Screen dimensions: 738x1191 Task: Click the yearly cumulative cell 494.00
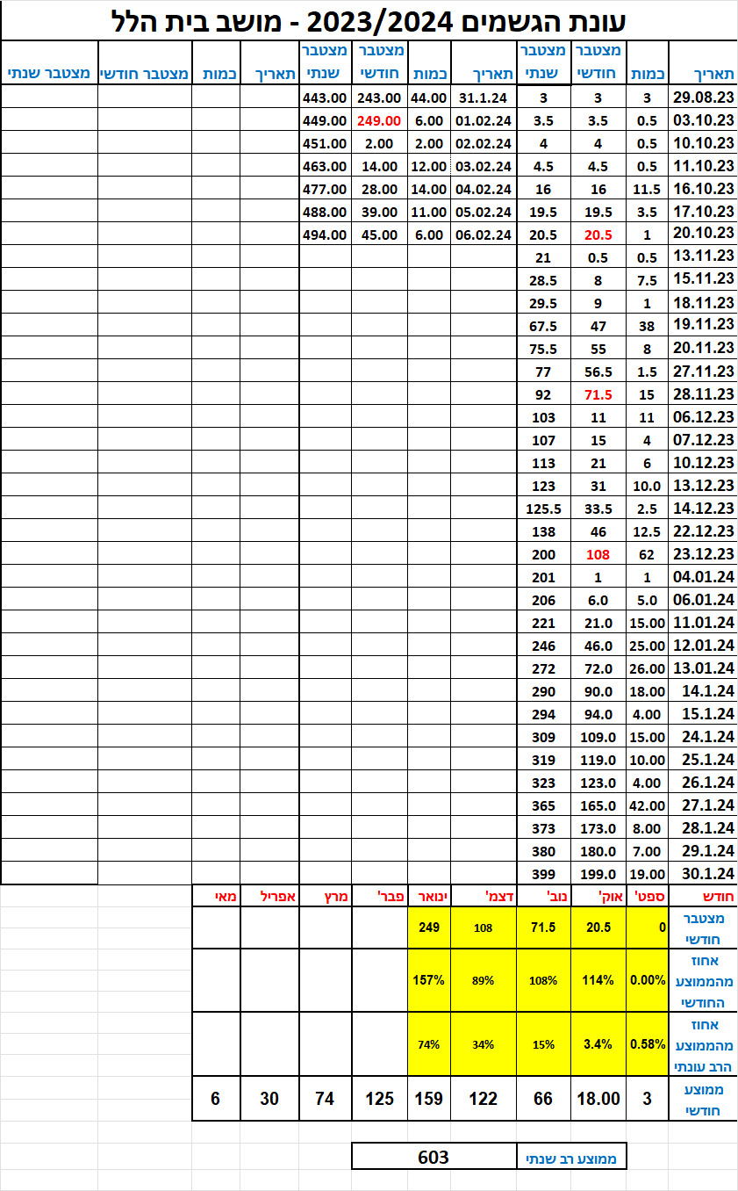pos(325,235)
